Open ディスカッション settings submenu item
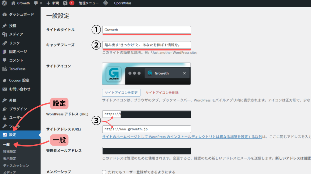Image resolution: width=311 pixels, height=174 pixels. 16,166
